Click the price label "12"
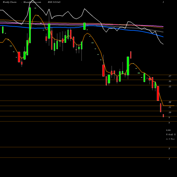Screen dimensions: 177x177 pos(170,102)
